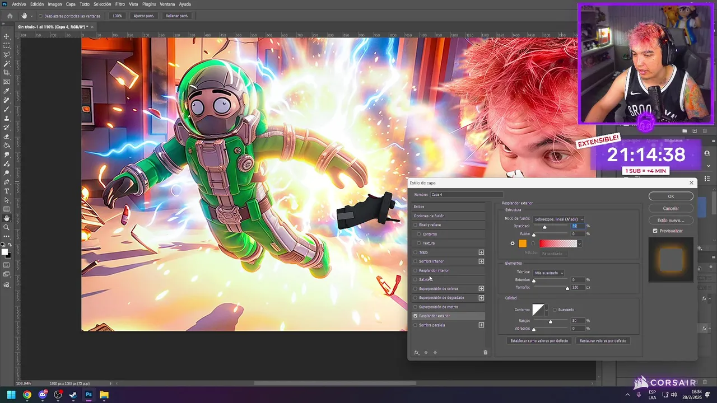Select the Crop tool
Image resolution: width=717 pixels, height=403 pixels.
[x=7, y=73]
